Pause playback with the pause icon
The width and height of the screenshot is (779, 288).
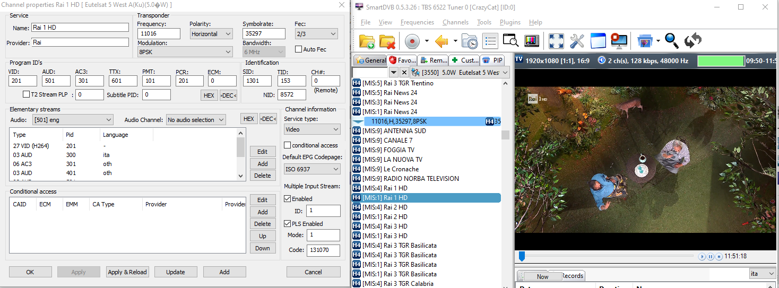coord(711,257)
